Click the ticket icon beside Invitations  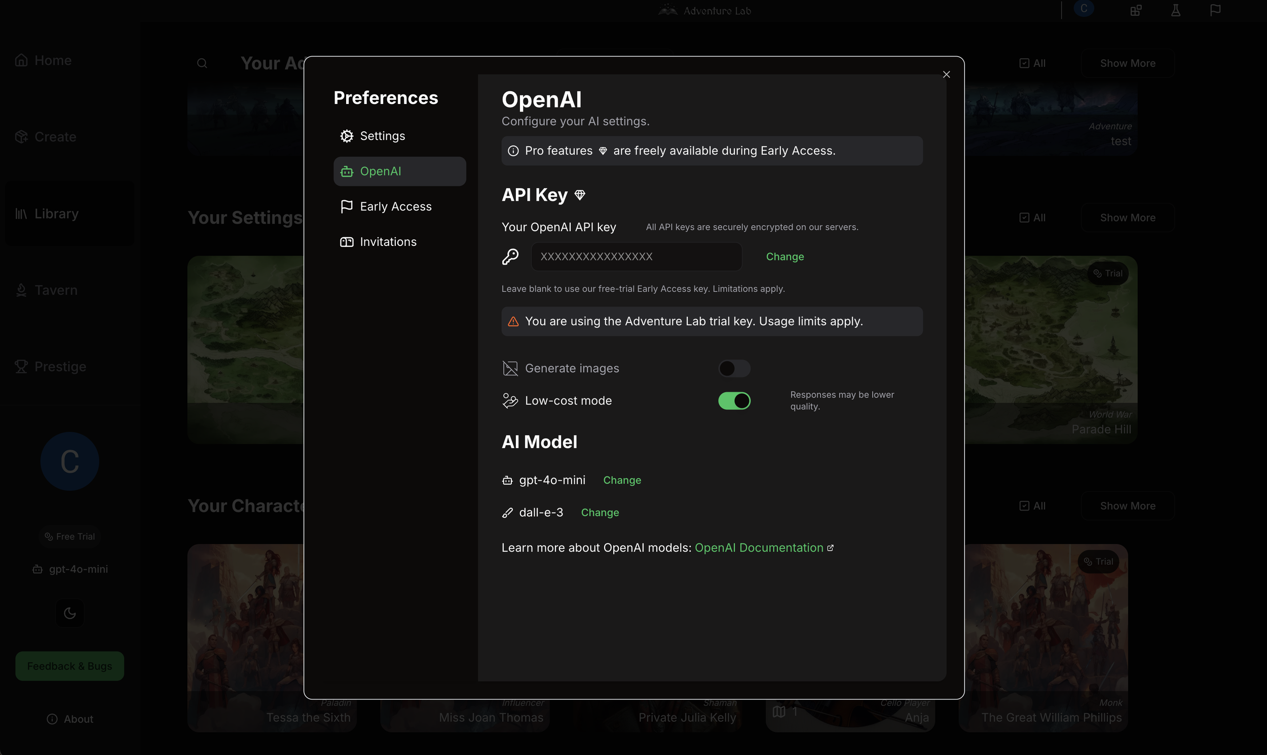click(347, 242)
